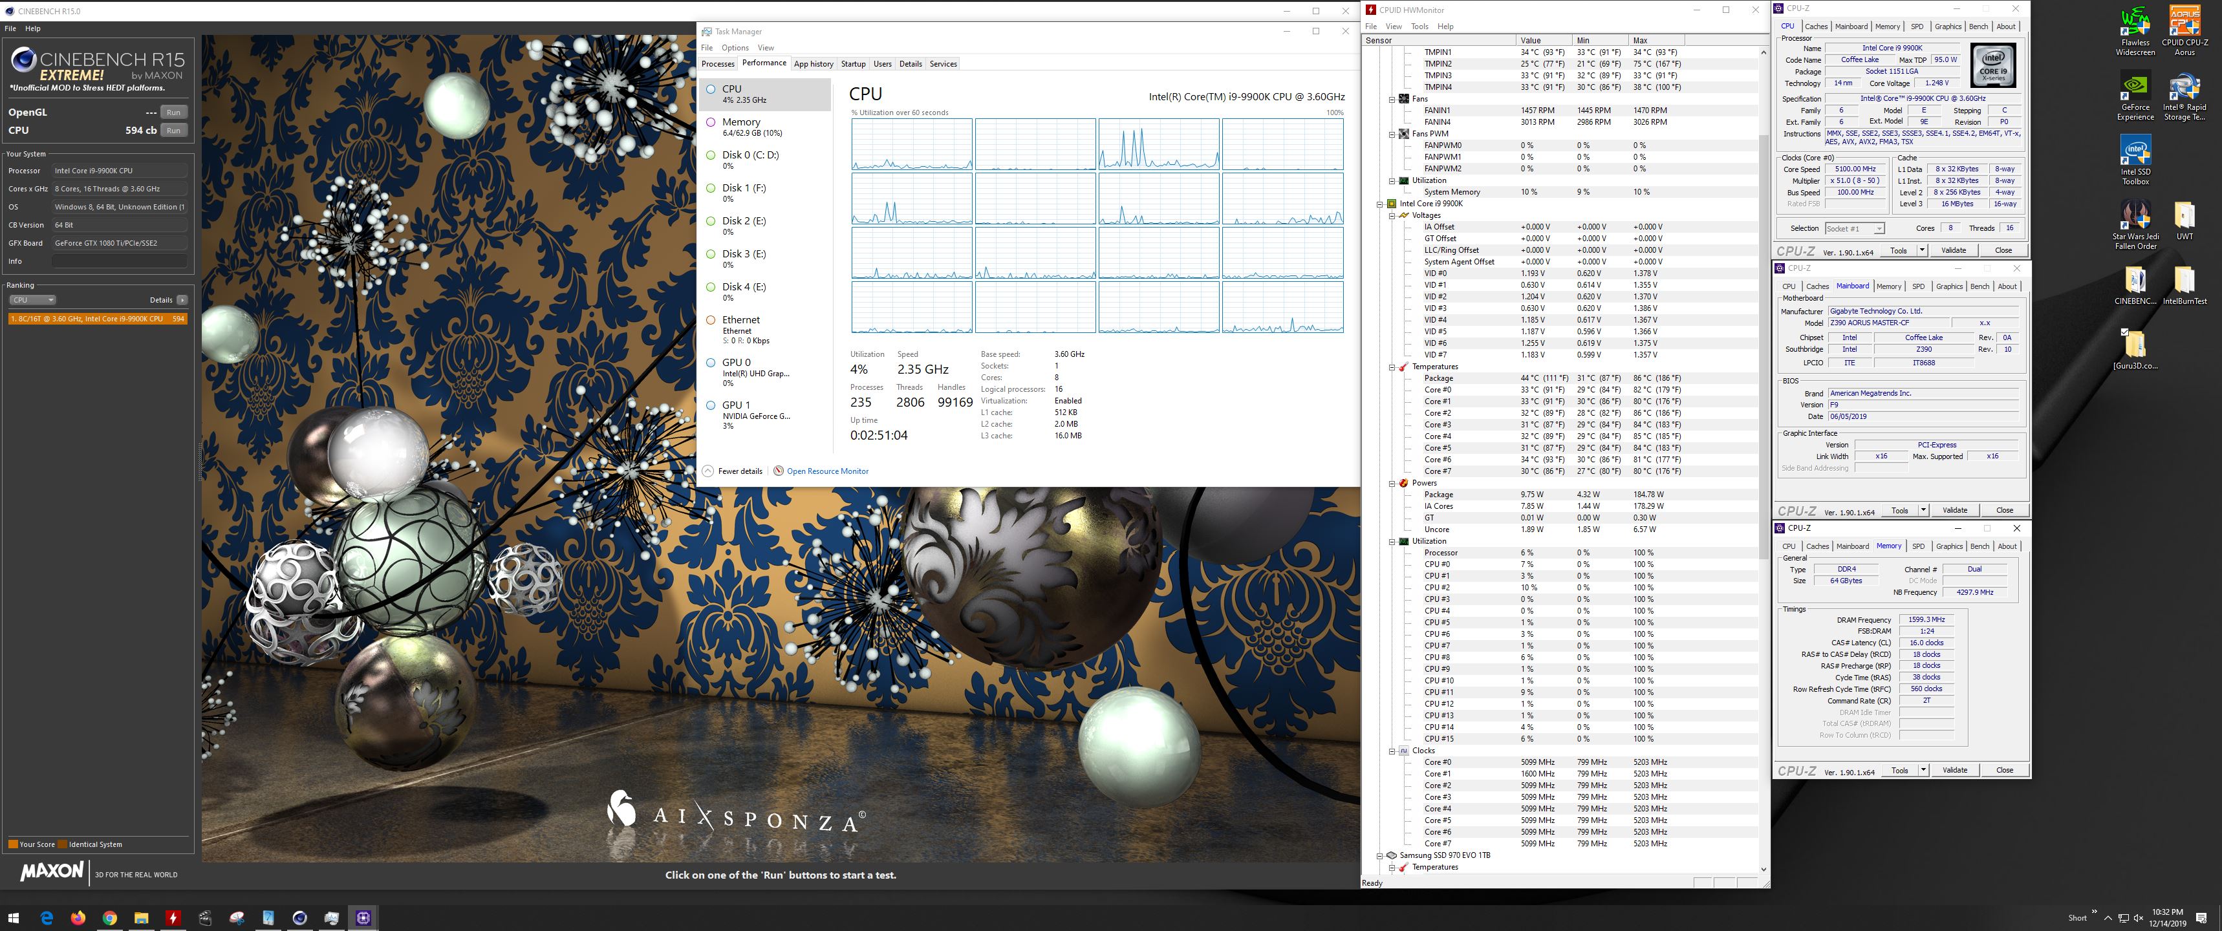Click the Fans node icon in HWMonitor
This screenshot has height=931, width=2222.
pos(1403,98)
